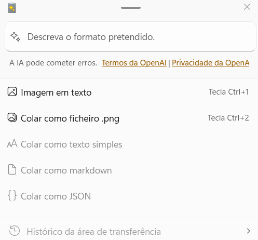258x240 pixels.
Task: Click the drag handle bar at top
Action: [131, 8]
